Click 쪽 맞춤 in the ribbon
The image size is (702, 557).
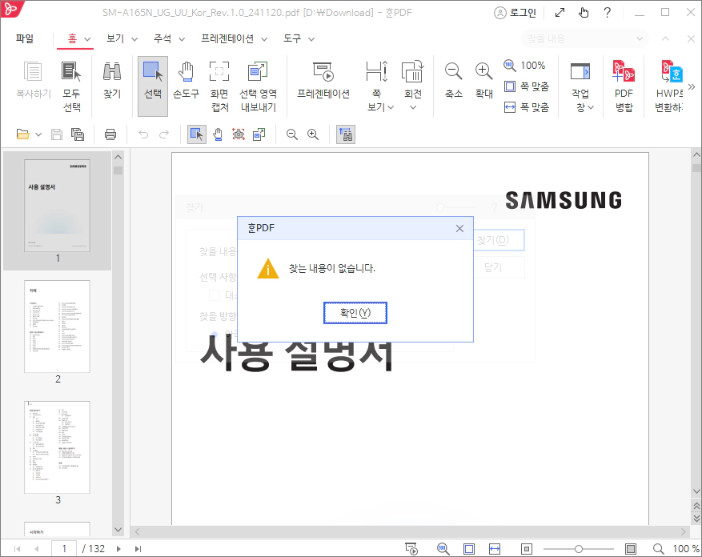[x=527, y=86]
